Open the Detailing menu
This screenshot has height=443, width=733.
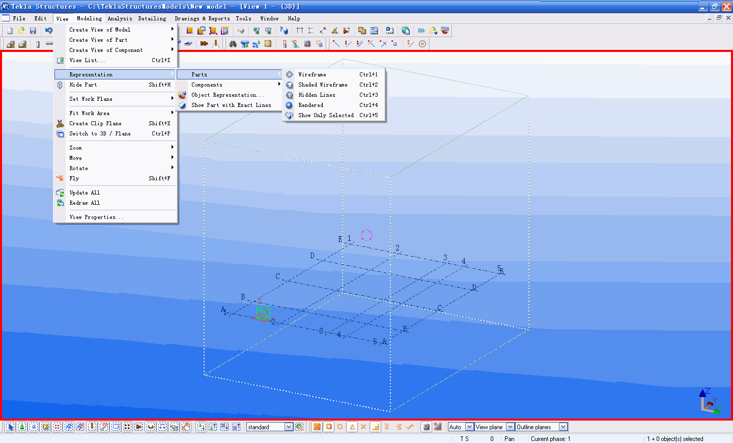(x=152, y=18)
